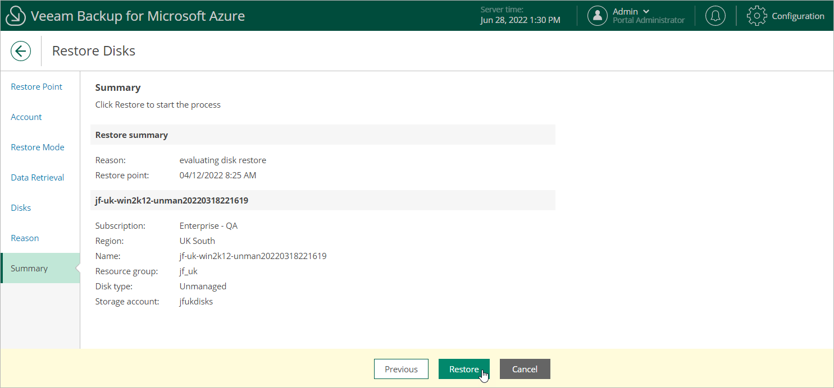Open the Disks step

coord(21,208)
